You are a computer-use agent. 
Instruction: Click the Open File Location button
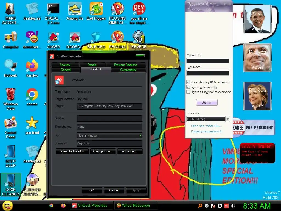72,151
